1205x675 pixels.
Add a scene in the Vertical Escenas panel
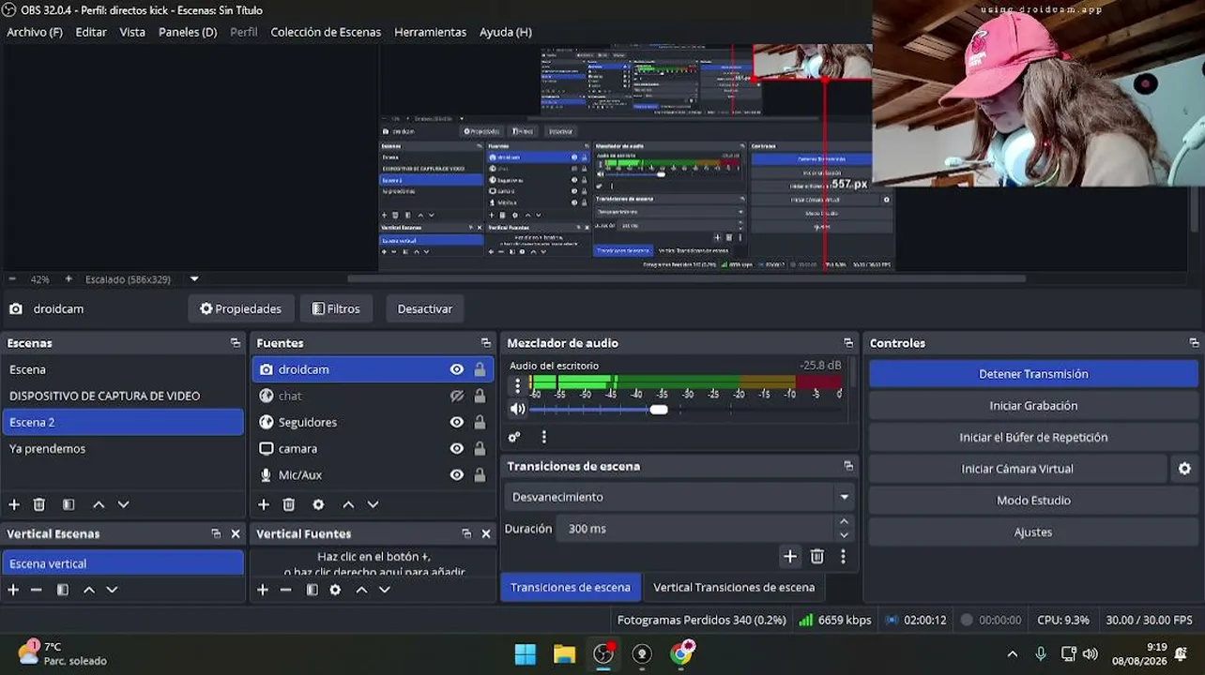[13, 590]
